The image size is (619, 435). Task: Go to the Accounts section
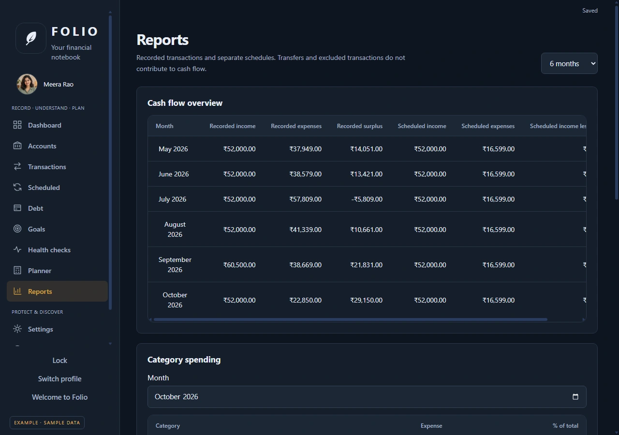pyautogui.click(x=57, y=146)
